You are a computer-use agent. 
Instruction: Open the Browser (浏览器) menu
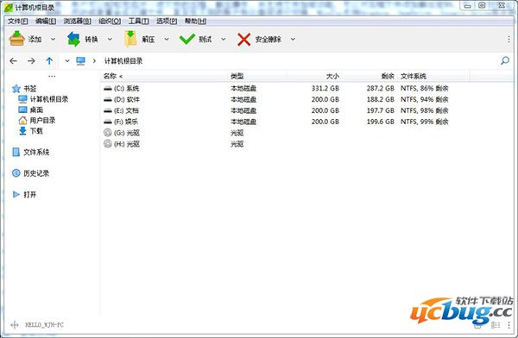tap(78, 21)
